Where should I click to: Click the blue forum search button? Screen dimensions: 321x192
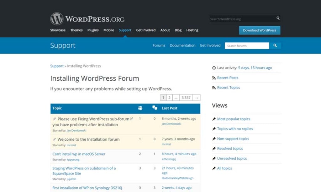tap(275, 46)
